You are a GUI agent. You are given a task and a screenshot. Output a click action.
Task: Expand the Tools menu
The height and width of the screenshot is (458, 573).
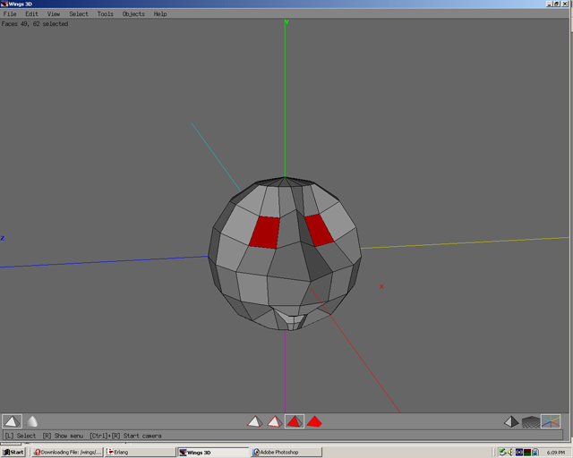point(106,14)
